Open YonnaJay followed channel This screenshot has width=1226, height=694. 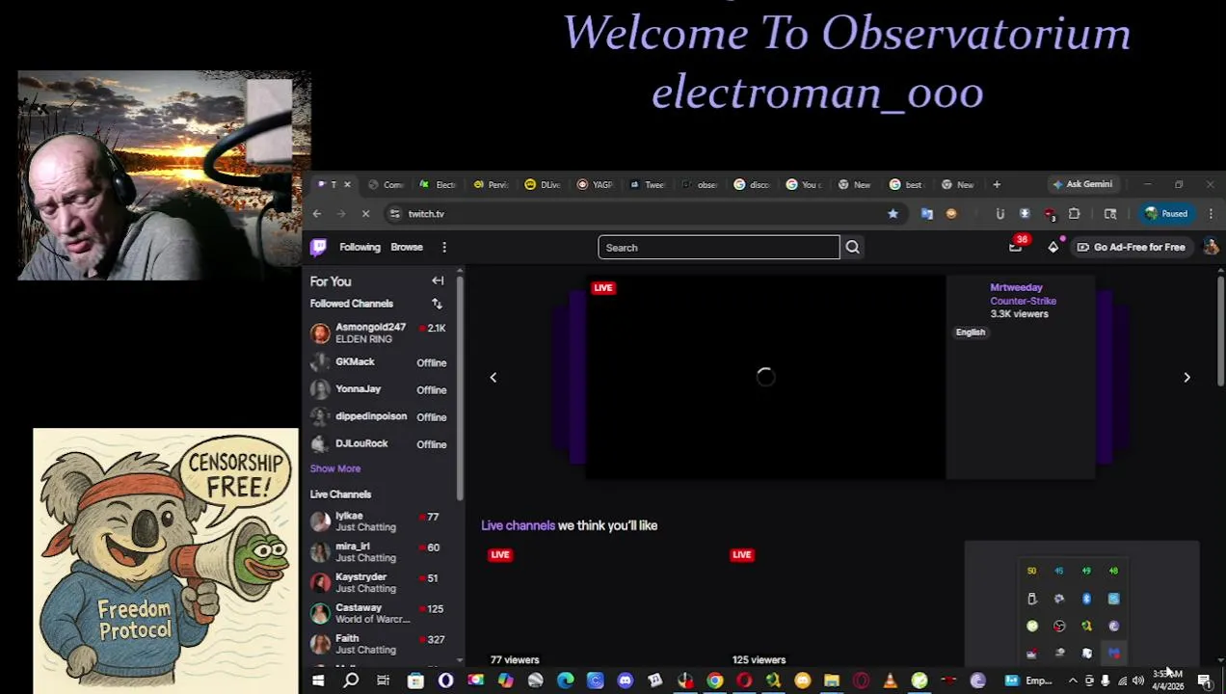pos(379,389)
